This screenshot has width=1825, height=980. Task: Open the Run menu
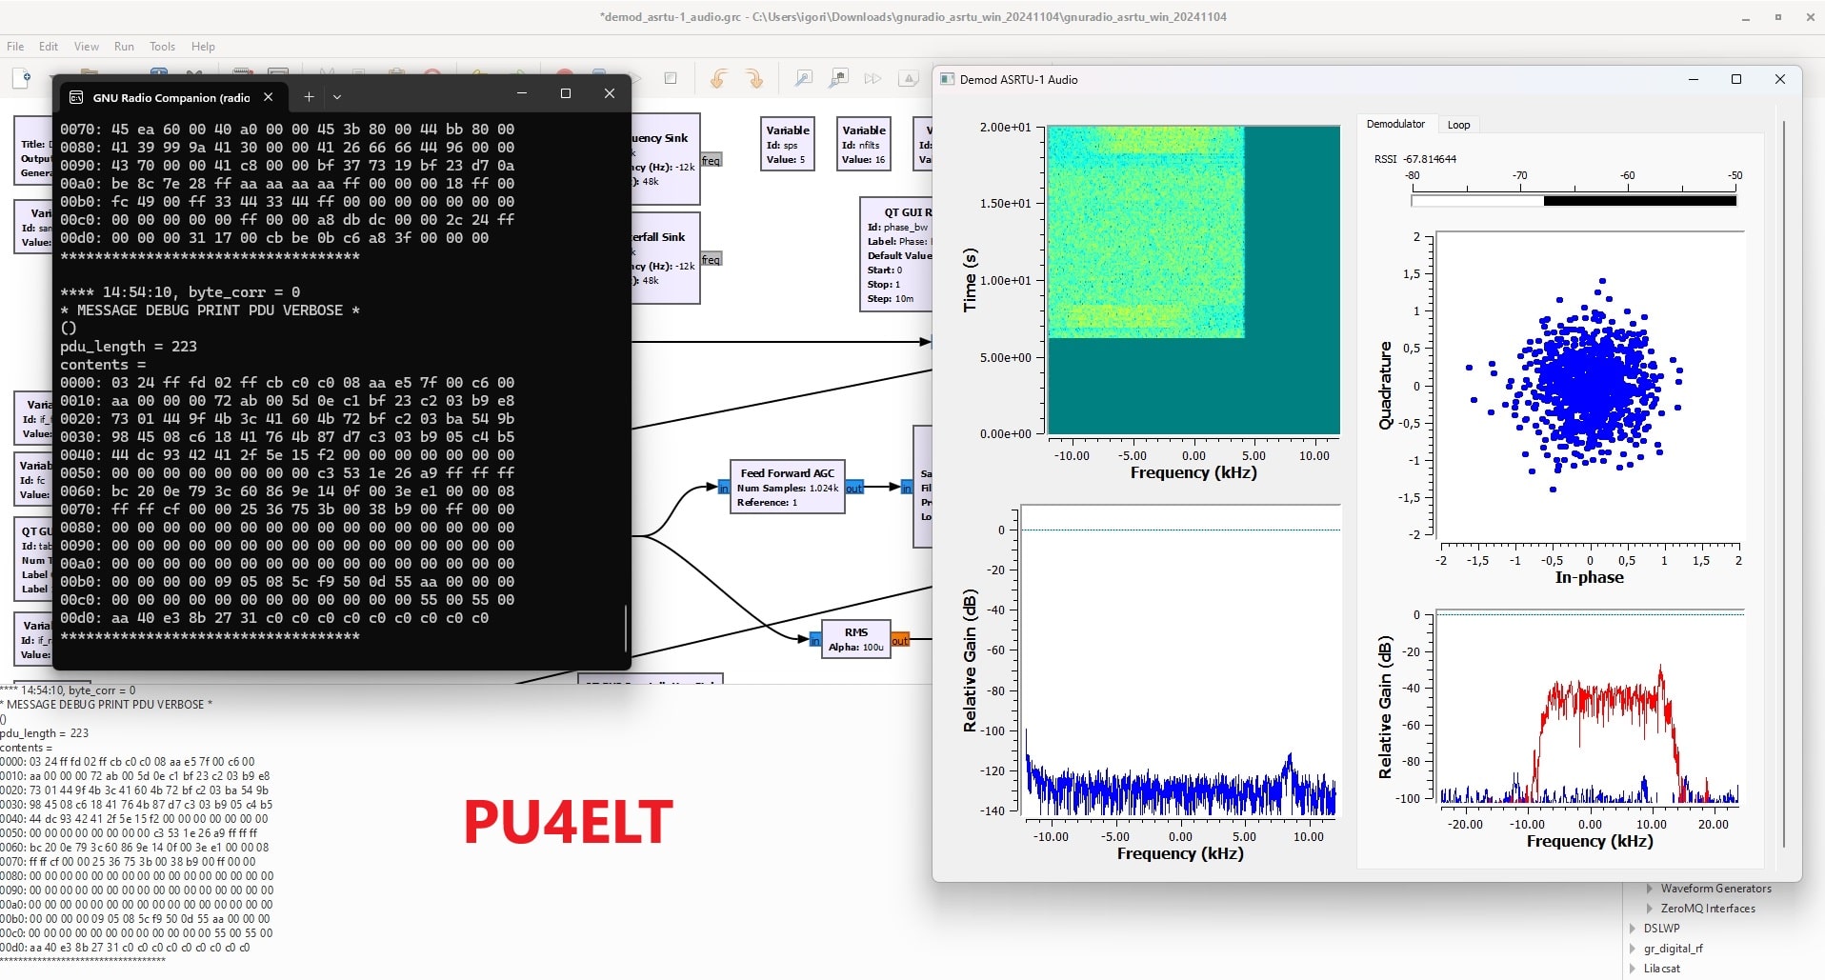click(124, 46)
